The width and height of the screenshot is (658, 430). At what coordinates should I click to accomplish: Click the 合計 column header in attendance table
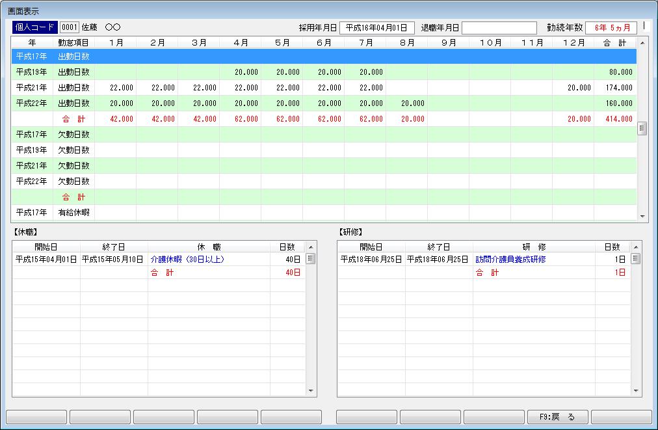614,43
